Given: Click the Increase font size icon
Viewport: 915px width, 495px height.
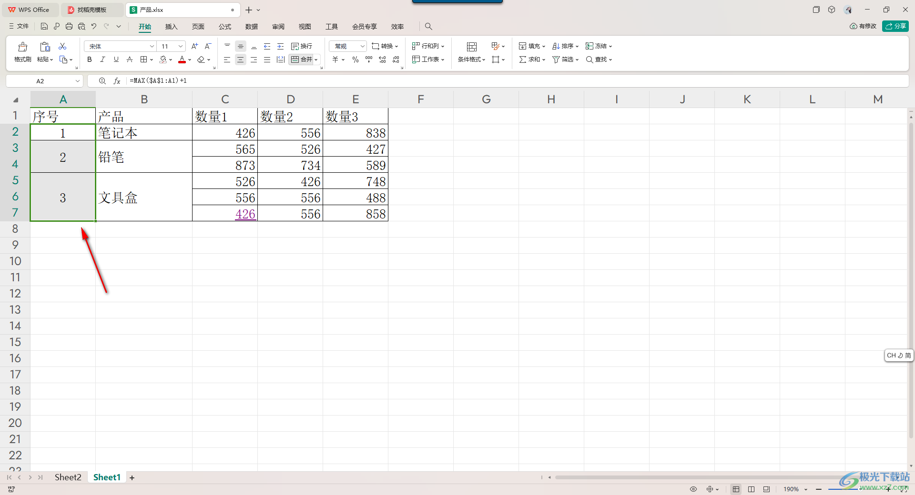Looking at the screenshot, I should 194,46.
